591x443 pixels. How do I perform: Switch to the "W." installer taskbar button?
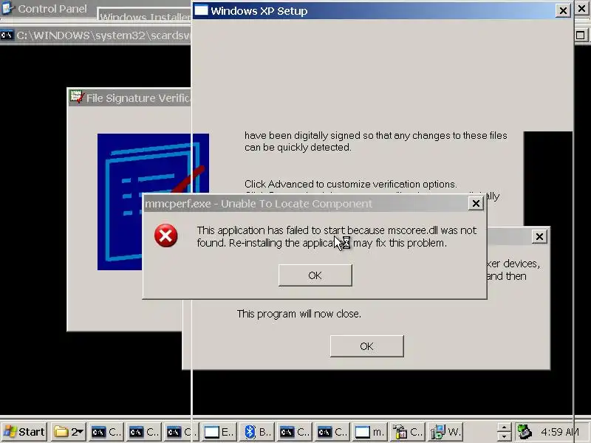tap(446, 432)
